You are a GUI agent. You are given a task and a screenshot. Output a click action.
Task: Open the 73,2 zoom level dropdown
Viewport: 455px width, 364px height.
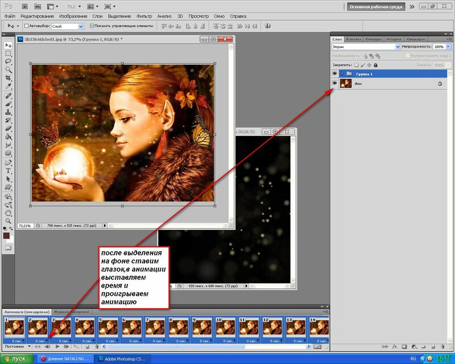pos(80,6)
